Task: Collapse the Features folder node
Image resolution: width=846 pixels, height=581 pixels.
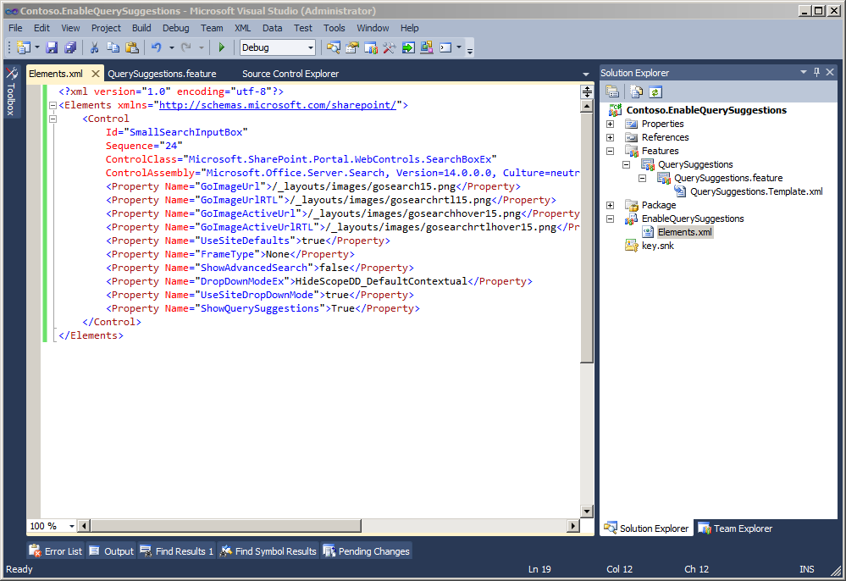Action: point(611,151)
